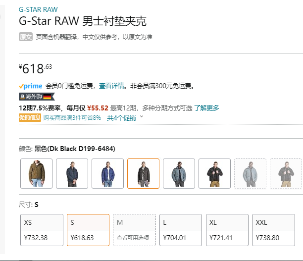The width and height of the screenshot is (303, 261).
Task: Click the 海外购 Germany flag badge
Action: pos(37,97)
